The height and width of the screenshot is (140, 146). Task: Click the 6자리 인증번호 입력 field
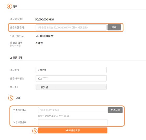(x=73, y=110)
